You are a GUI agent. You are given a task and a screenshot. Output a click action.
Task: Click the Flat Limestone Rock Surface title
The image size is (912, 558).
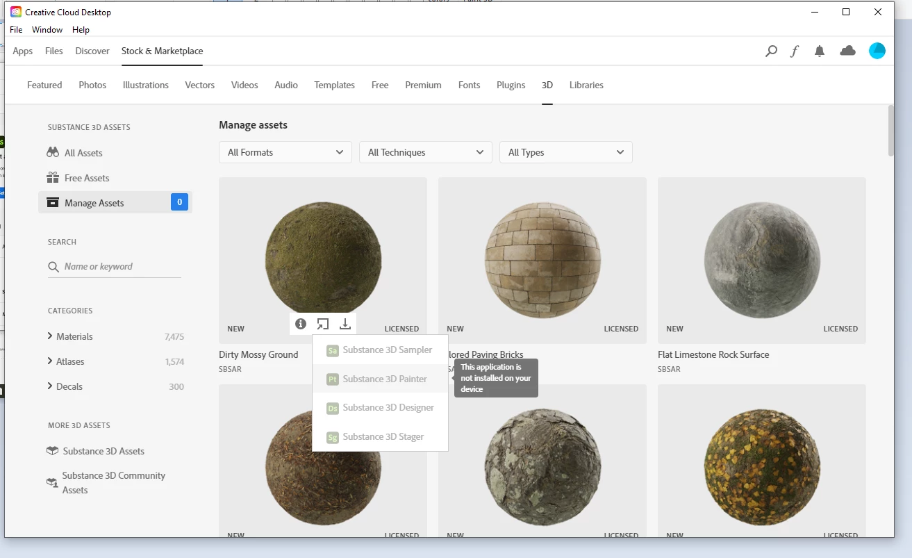point(713,354)
